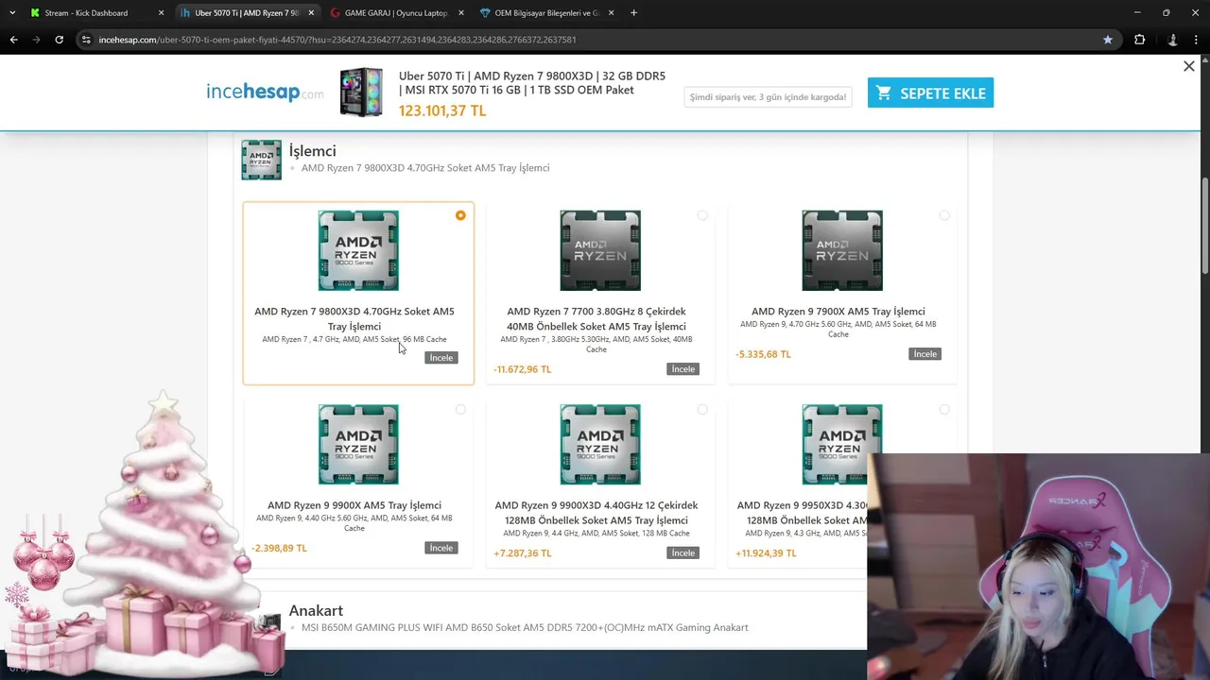
Task: View site information icon in address bar
Action: click(x=86, y=40)
